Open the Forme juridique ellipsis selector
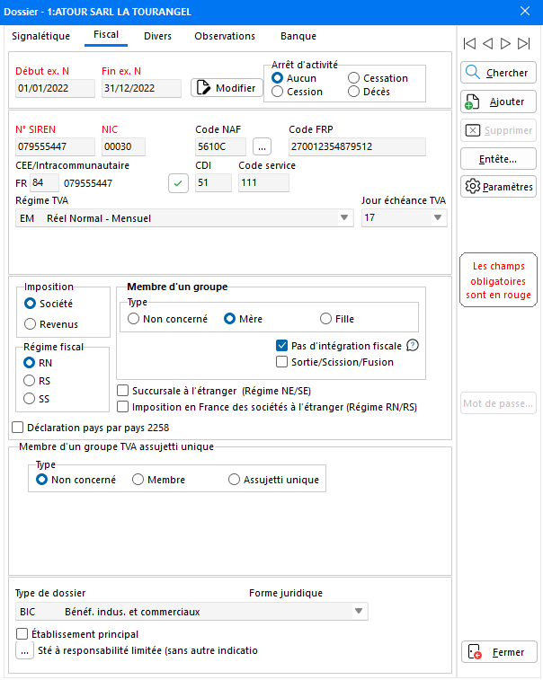The height and width of the screenshot is (680, 543). pos(24,652)
